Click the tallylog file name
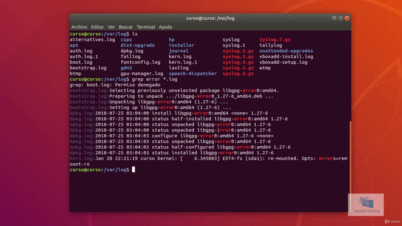402x226 pixels. (271, 45)
